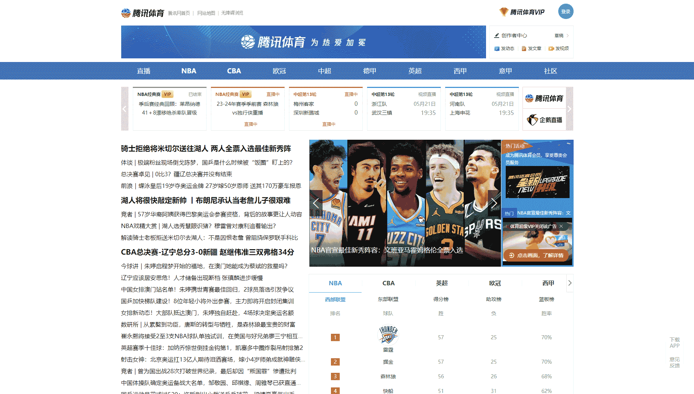
Task: Open the 全新升级 VIP upgrade promo image
Action: click(x=537, y=182)
